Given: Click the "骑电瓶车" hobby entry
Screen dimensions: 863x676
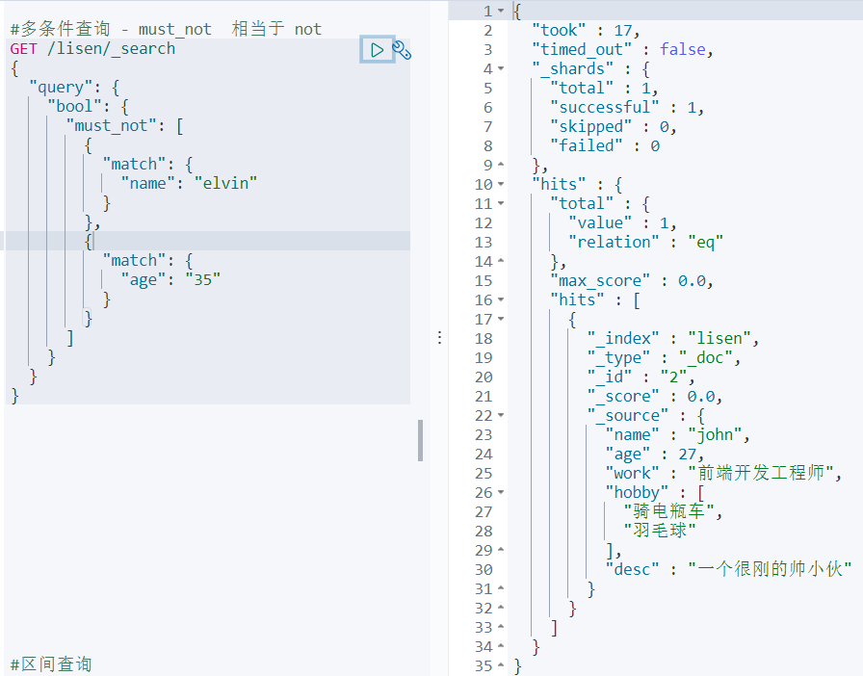Looking at the screenshot, I should (x=672, y=512).
